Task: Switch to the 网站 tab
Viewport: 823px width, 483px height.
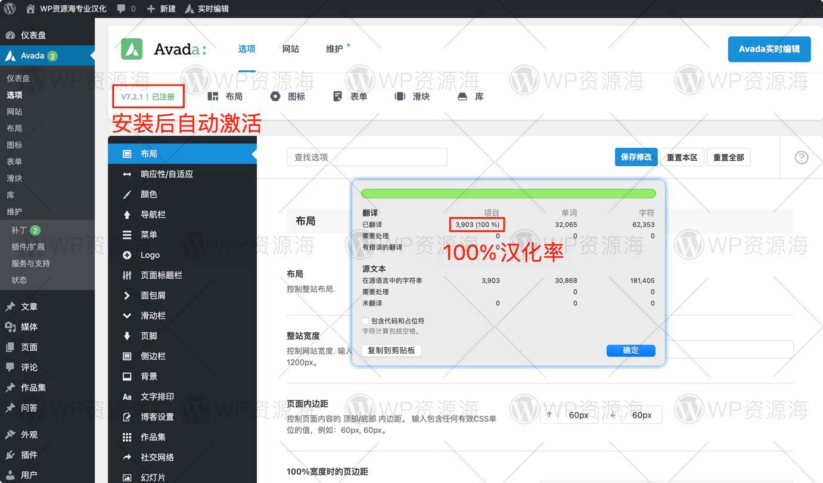Action: click(291, 49)
